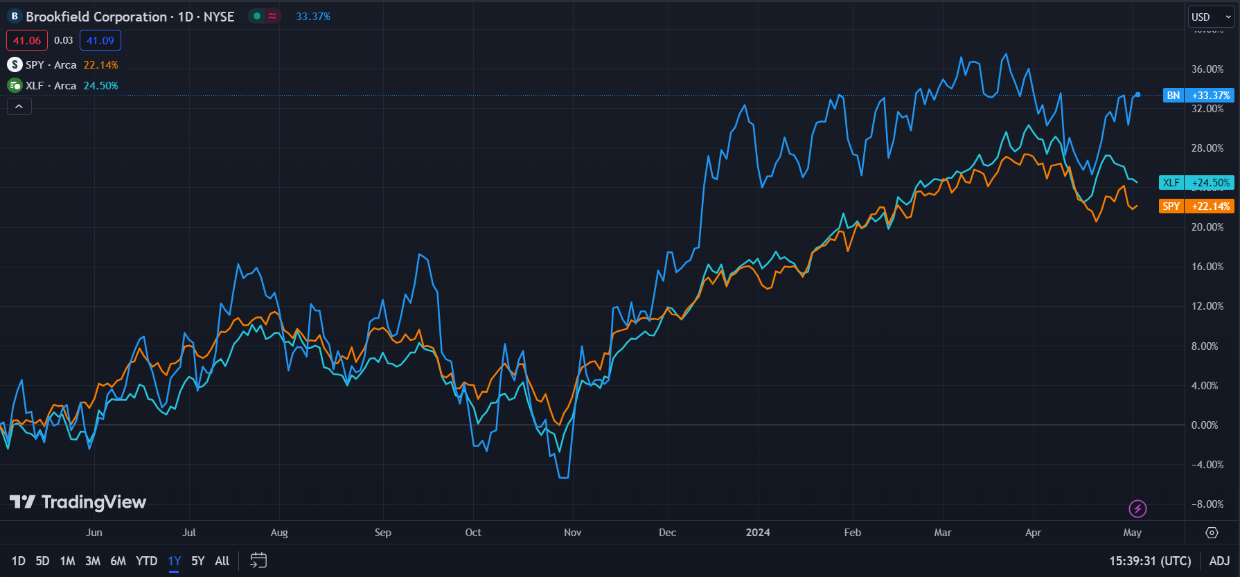This screenshot has height=577, width=1240.
Task: Select the YTD time range
Action: point(146,561)
